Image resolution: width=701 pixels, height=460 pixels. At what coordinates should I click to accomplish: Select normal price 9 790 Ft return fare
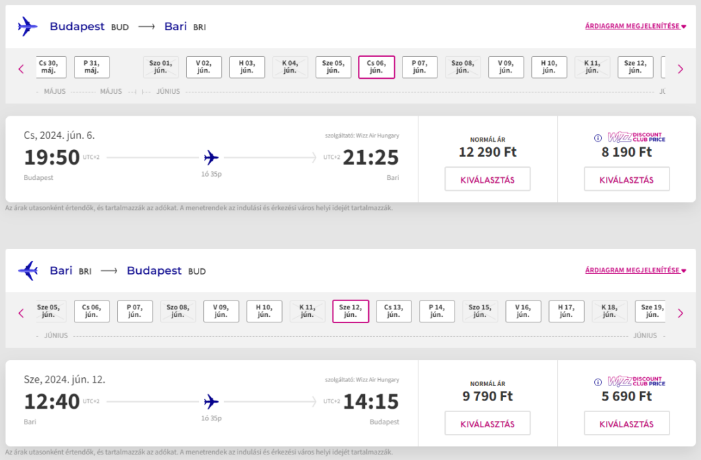[487, 424]
